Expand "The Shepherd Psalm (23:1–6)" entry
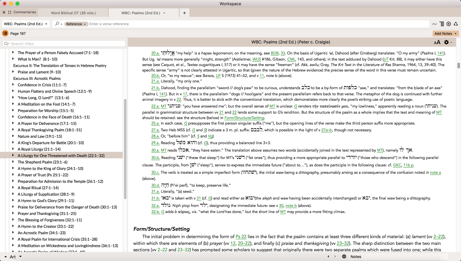Screen dimensions: 461x261 click(13, 162)
